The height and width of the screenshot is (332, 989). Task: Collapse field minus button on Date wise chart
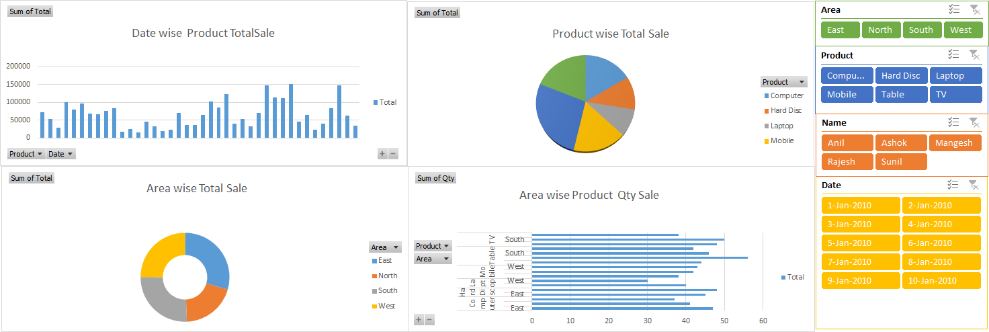[x=393, y=154]
